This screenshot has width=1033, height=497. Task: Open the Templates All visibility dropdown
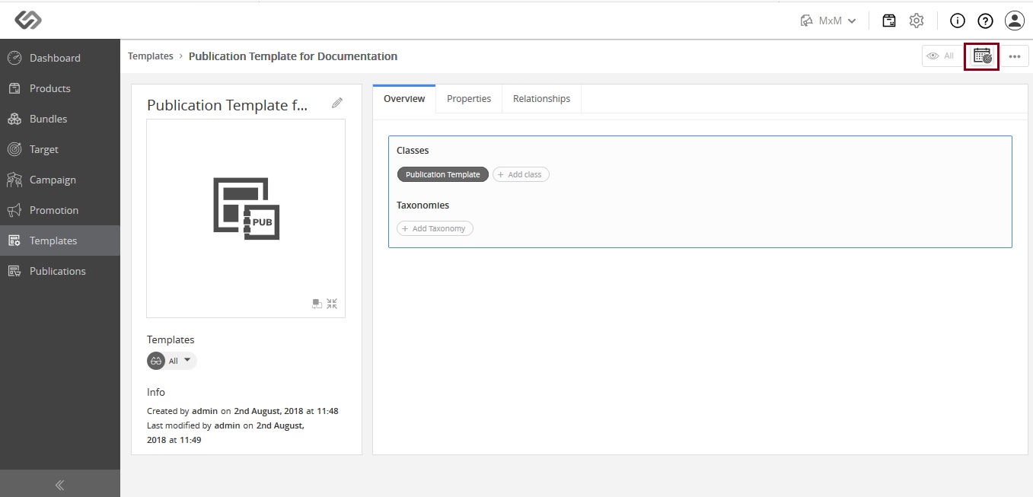pos(172,361)
